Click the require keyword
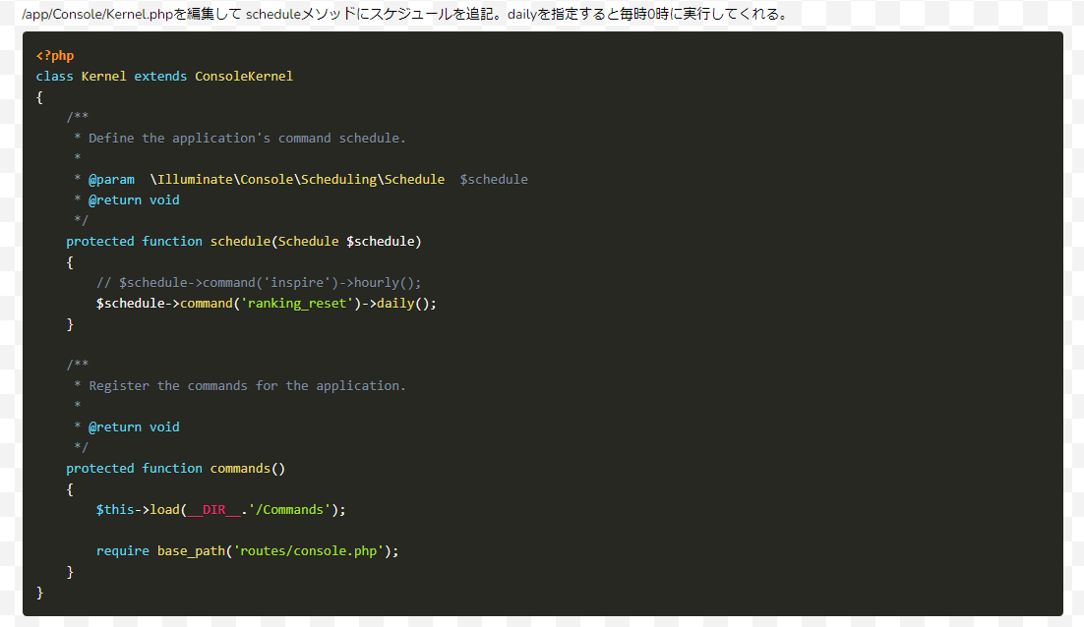This screenshot has width=1084, height=627. coord(123,550)
